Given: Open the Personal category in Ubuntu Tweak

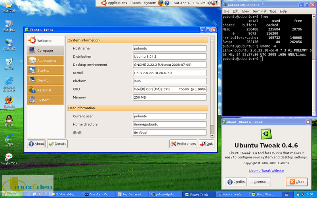Looking at the screenshot, I should 45,90.
